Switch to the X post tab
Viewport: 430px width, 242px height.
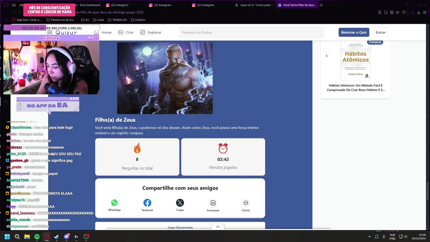pos(254,5)
